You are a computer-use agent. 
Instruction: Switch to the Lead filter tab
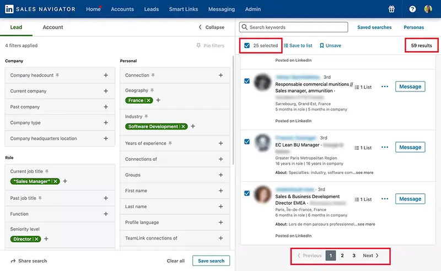pos(16,28)
